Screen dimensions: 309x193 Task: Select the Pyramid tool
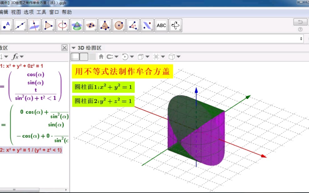coord(105,25)
